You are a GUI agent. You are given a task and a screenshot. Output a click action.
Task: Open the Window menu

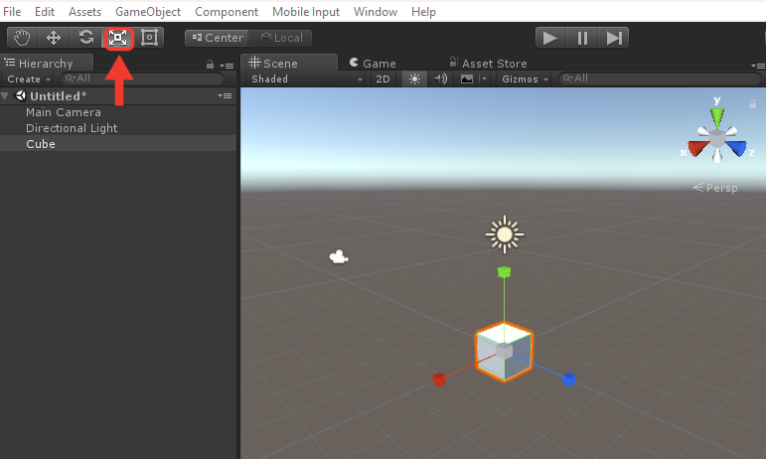click(376, 12)
